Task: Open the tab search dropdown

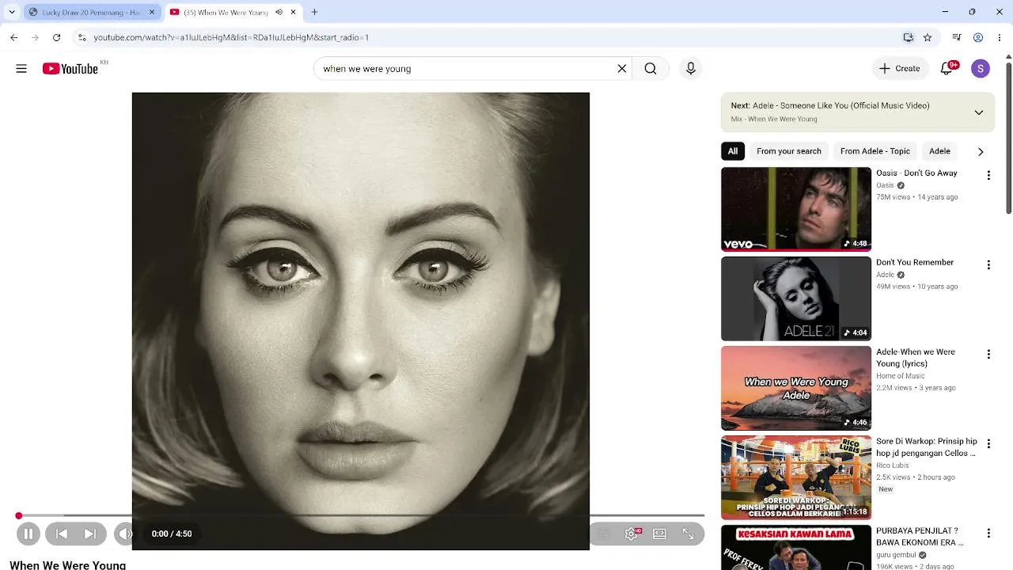Action: point(12,13)
